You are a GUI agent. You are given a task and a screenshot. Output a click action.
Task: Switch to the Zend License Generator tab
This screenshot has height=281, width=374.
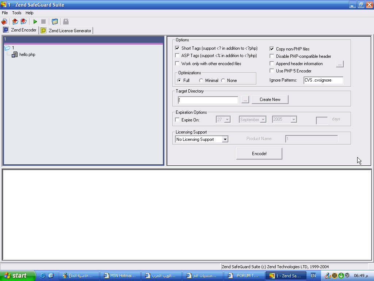tap(66, 30)
